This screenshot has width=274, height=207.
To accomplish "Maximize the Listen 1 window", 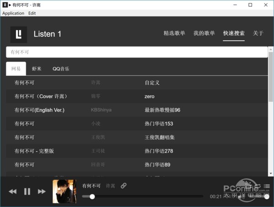I will pos(250,5).
